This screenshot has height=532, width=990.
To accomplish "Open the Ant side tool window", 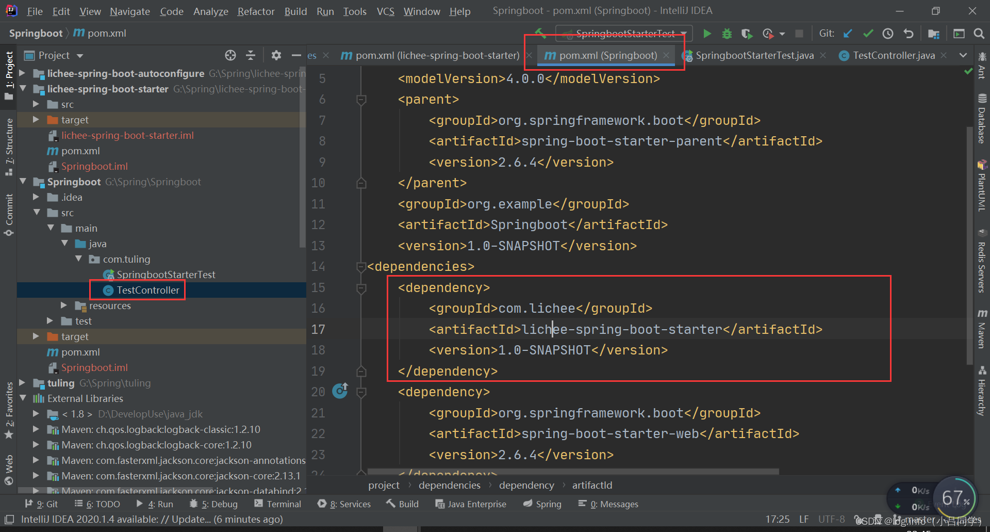I will coord(982,66).
